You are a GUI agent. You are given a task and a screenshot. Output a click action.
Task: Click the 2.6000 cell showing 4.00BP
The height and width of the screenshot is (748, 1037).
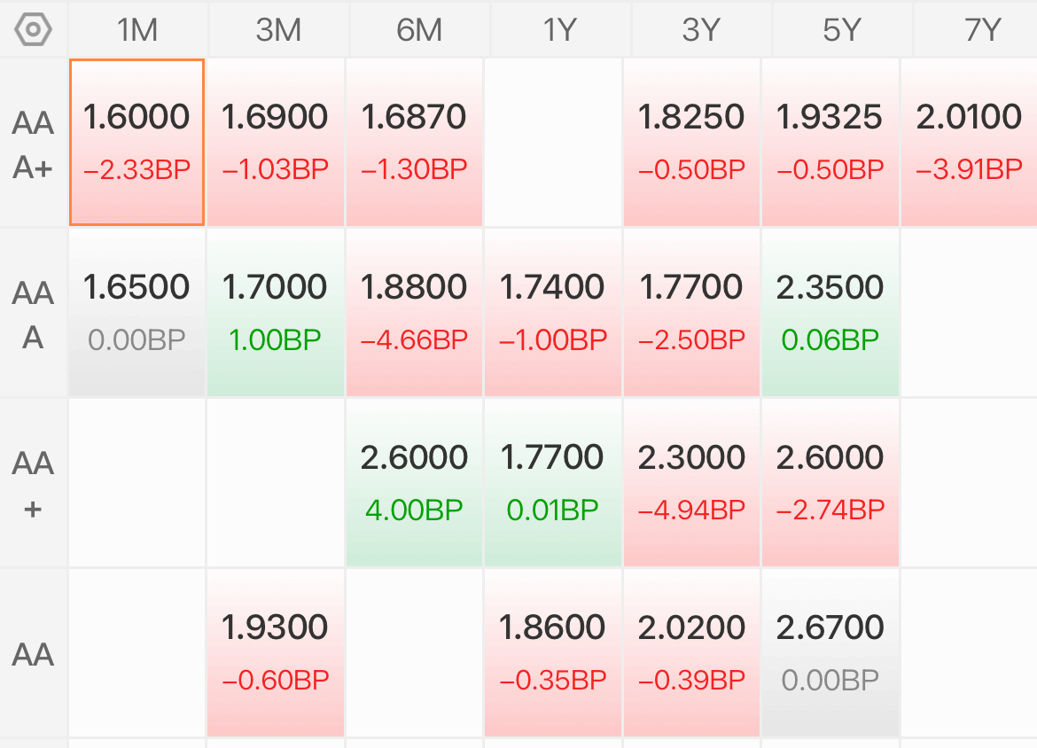(x=414, y=483)
